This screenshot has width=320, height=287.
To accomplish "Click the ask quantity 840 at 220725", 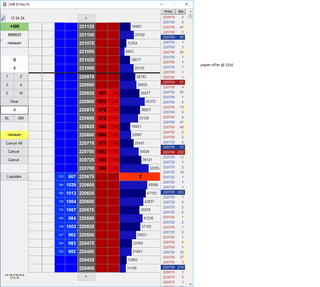I will (x=101, y=160).
